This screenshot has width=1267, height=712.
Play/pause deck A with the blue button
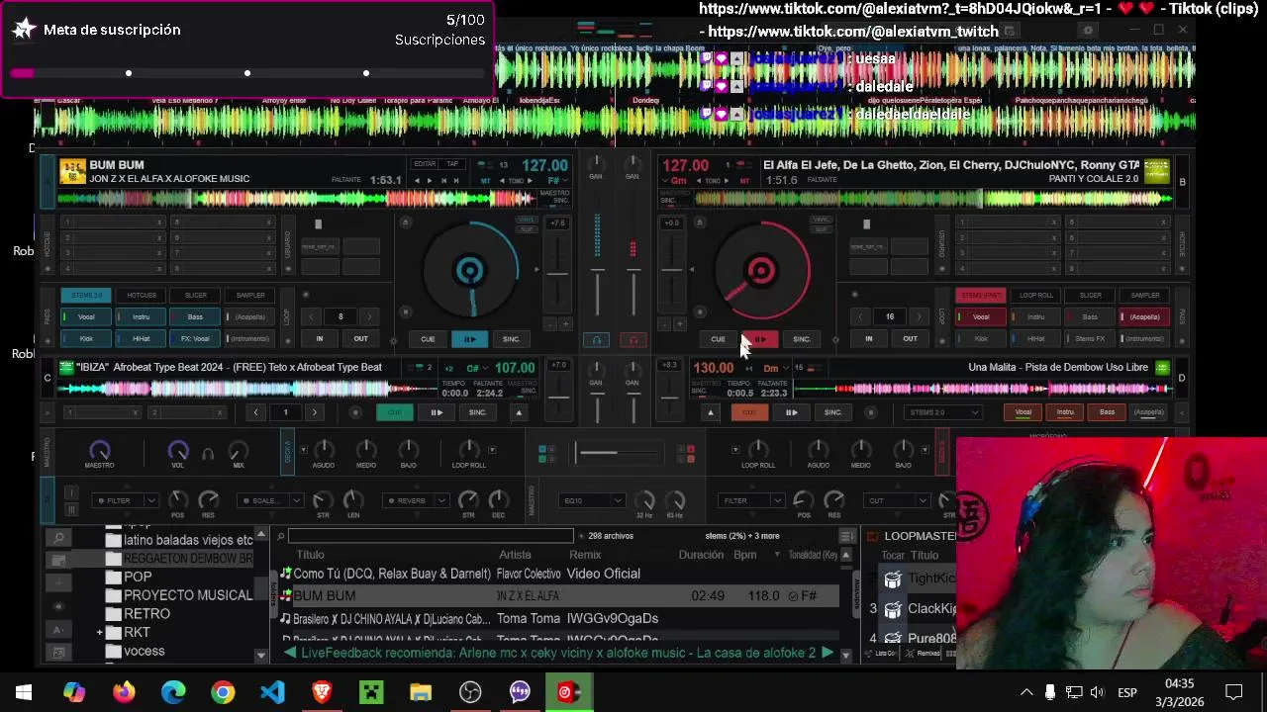tap(469, 339)
